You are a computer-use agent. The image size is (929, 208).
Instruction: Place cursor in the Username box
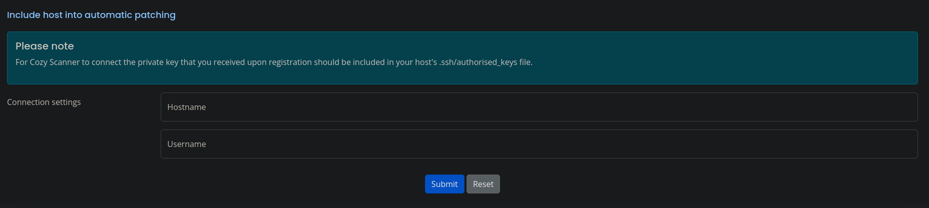[539, 144]
